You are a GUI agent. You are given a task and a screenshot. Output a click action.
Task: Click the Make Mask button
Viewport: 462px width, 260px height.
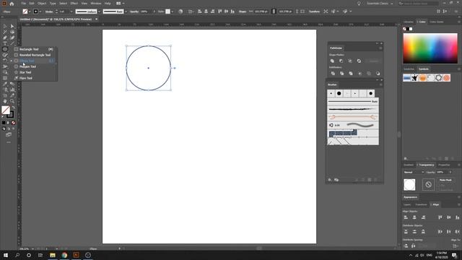point(445,180)
